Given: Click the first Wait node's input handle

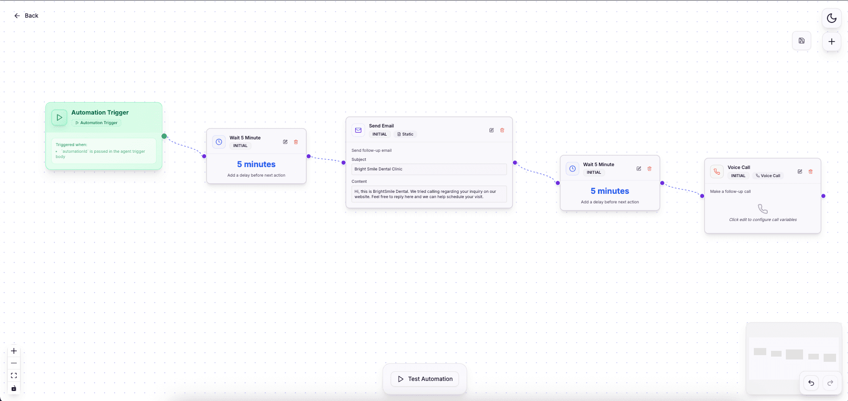Looking at the screenshot, I should (x=204, y=156).
